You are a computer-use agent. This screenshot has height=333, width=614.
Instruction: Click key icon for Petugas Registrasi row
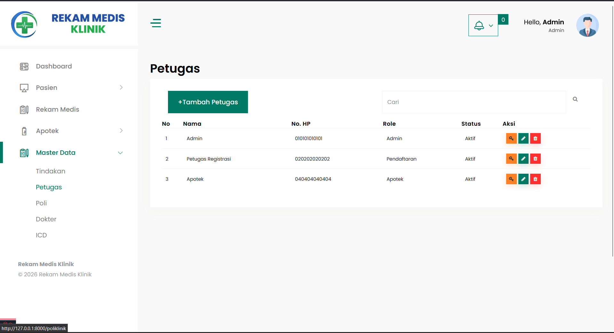511,159
